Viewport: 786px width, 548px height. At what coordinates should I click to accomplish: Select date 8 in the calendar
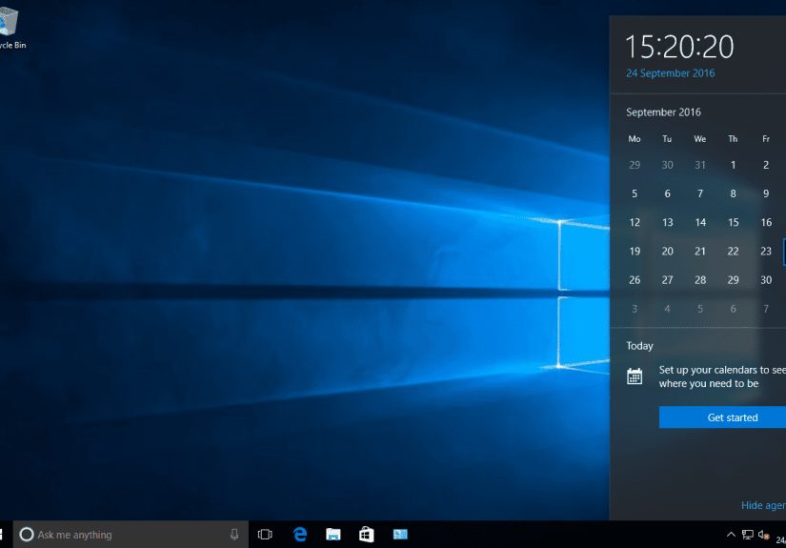click(733, 193)
